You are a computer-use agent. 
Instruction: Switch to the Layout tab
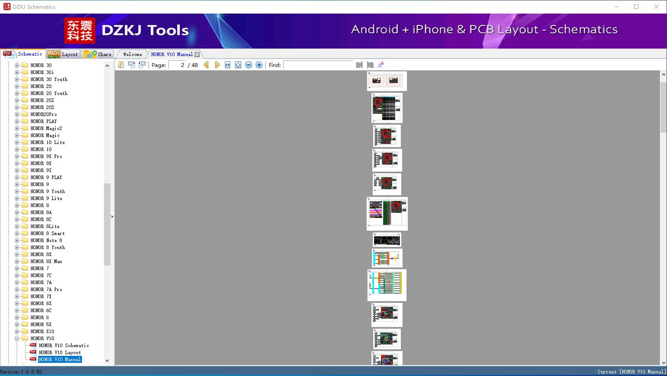[63, 54]
